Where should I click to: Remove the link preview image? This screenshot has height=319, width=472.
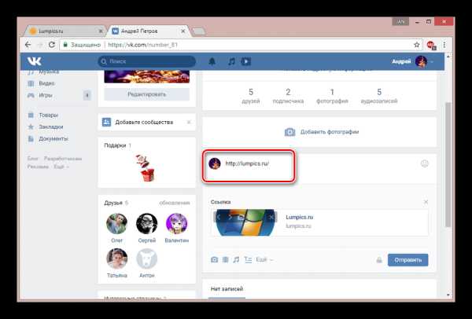(x=271, y=217)
